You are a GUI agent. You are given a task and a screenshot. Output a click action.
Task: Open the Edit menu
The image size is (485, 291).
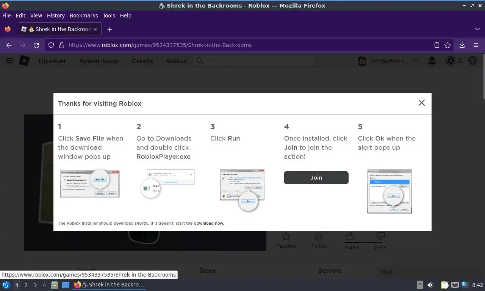tap(20, 16)
